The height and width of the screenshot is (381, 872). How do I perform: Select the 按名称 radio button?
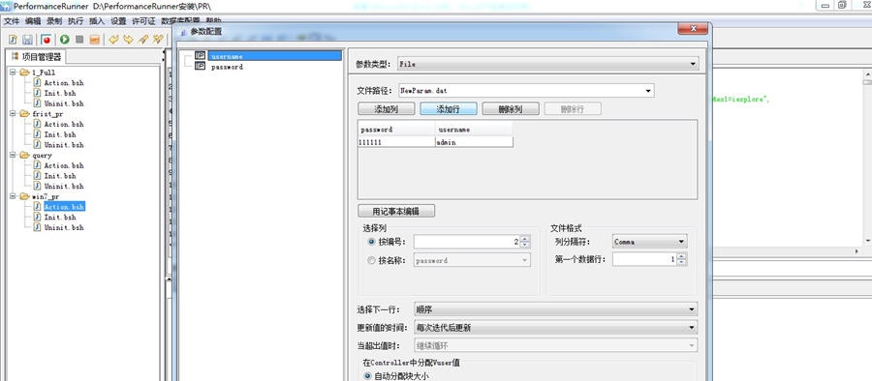pos(371,260)
